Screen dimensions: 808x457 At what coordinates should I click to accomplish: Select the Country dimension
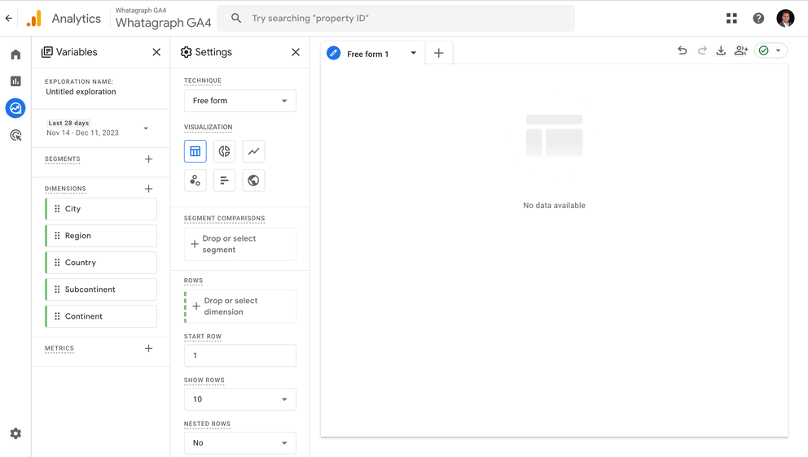[x=101, y=263]
